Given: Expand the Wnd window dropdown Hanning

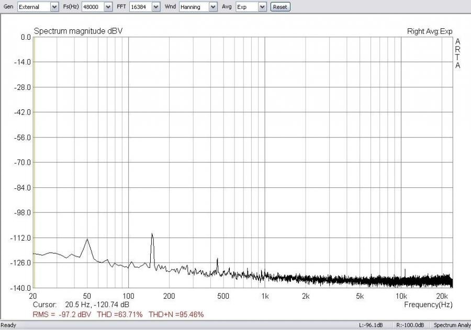Looking at the screenshot, I should tap(198, 7).
